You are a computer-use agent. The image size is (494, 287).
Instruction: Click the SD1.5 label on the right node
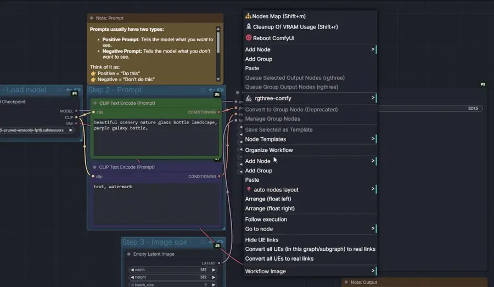pyautogui.click(x=473, y=108)
